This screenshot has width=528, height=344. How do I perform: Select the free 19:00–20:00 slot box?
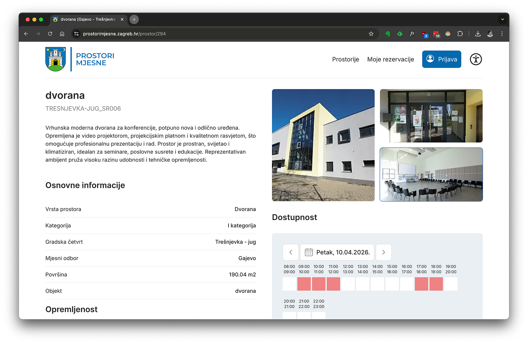pos(451,284)
